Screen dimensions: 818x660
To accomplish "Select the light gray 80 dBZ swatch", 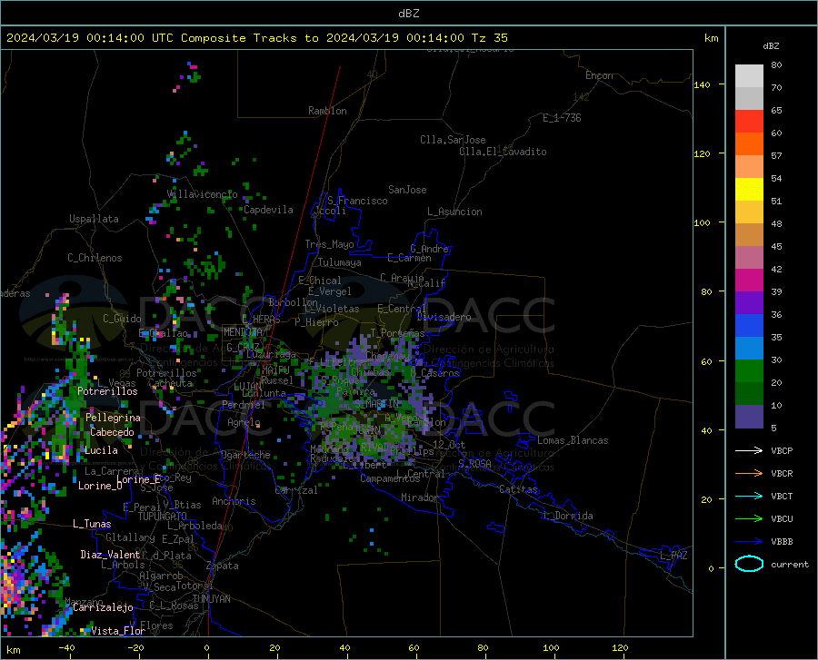I will 749,76.
